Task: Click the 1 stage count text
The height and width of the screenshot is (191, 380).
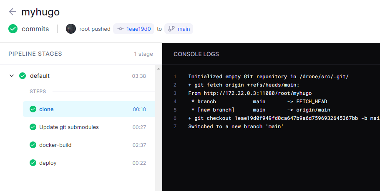Action: (143, 54)
